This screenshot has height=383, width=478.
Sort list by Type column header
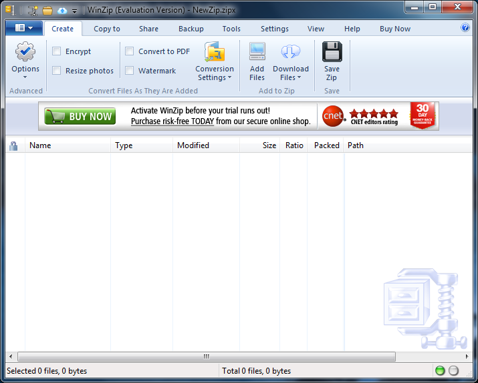pyautogui.click(x=142, y=145)
